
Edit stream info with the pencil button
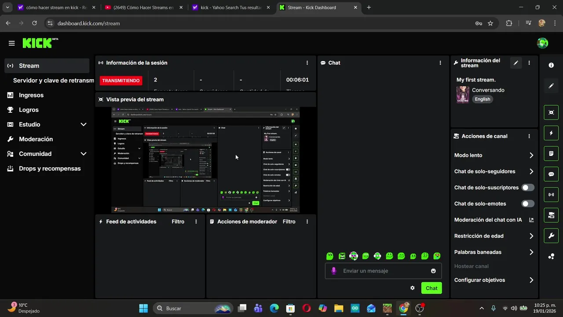click(515, 63)
